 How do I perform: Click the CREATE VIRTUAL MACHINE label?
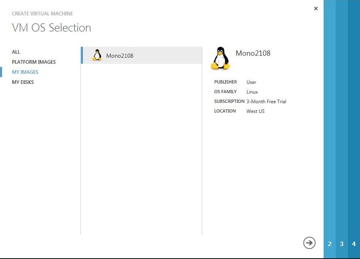coord(42,14)
